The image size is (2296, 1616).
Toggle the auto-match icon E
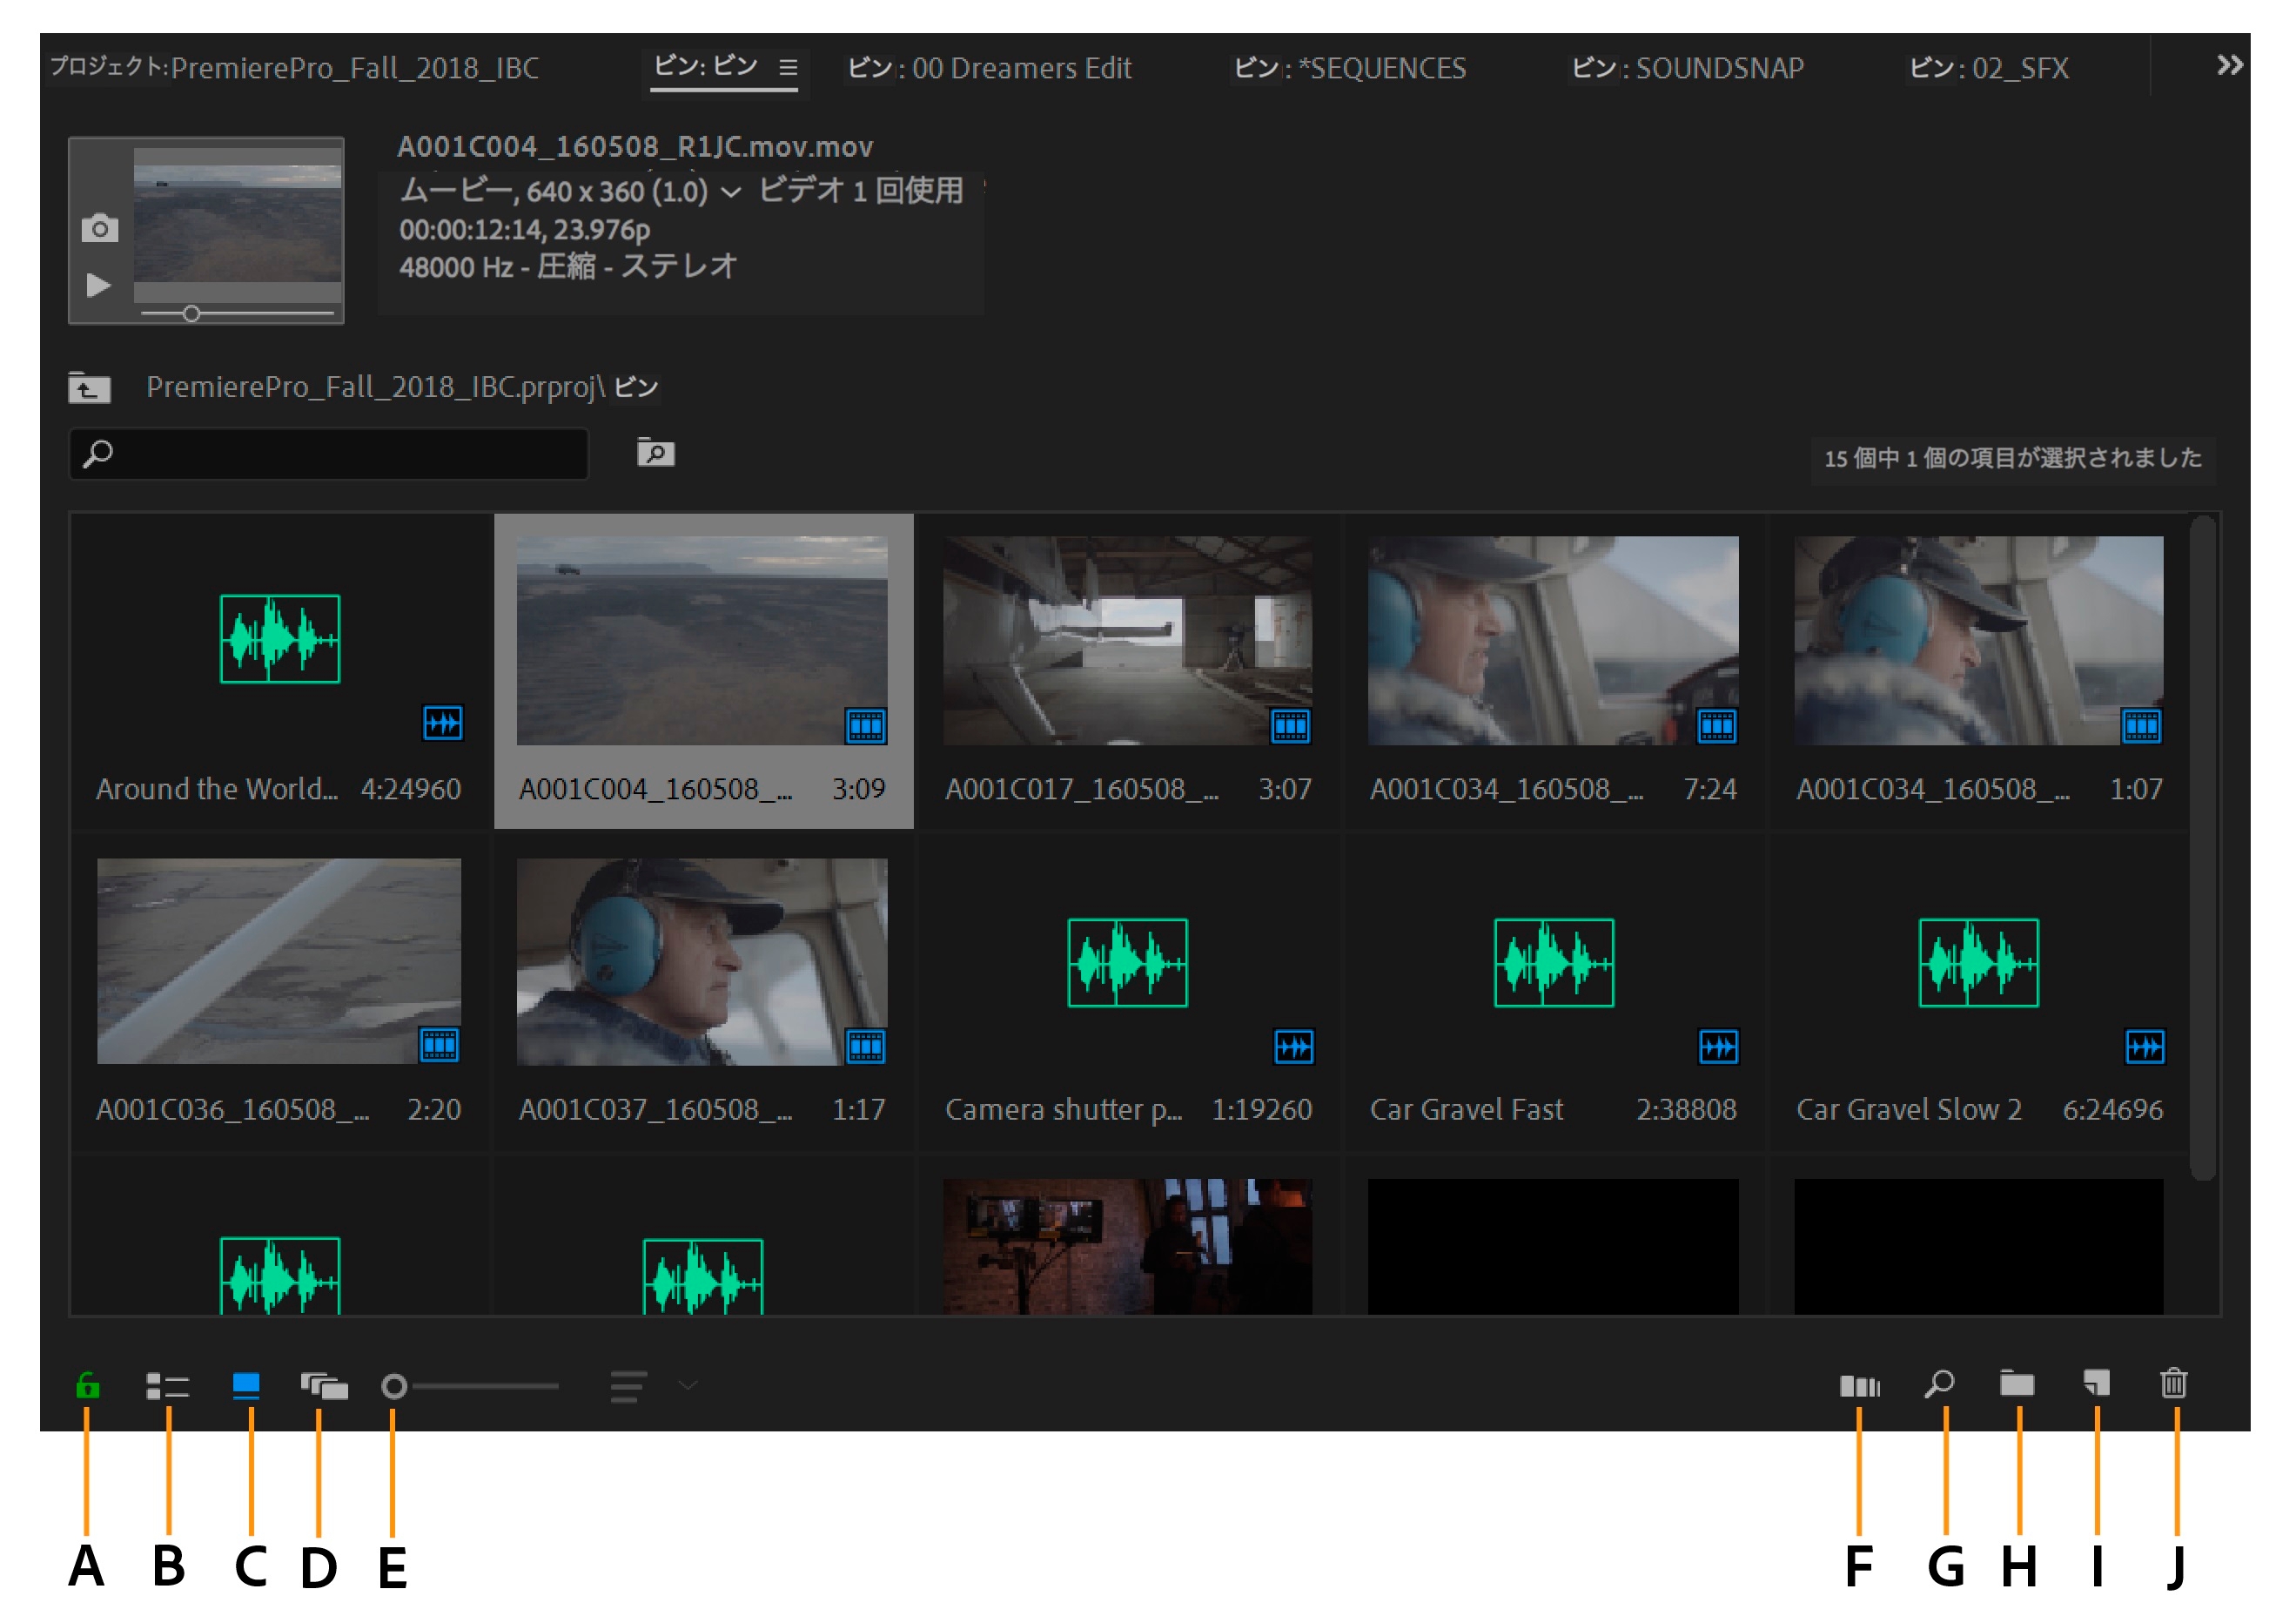(393, 1390)
